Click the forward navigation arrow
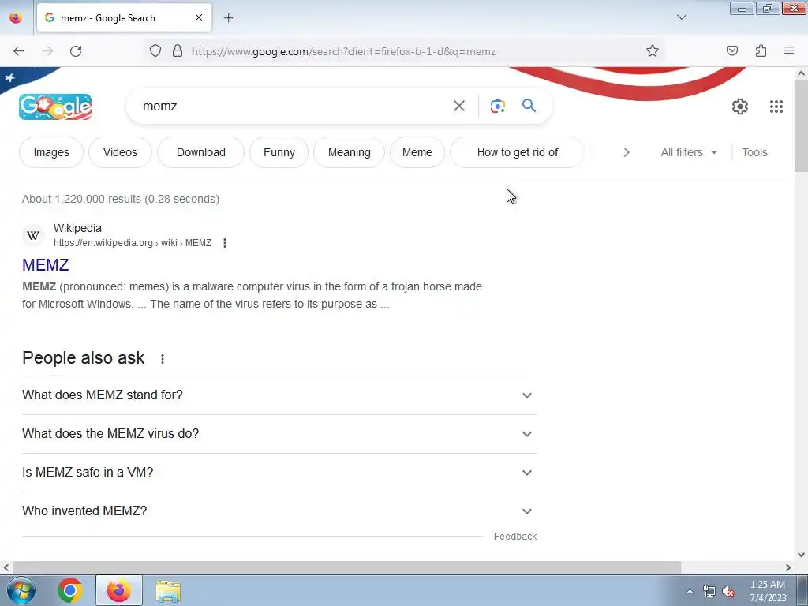Viewport: 808px width, 606px height. tap(47, 51)
